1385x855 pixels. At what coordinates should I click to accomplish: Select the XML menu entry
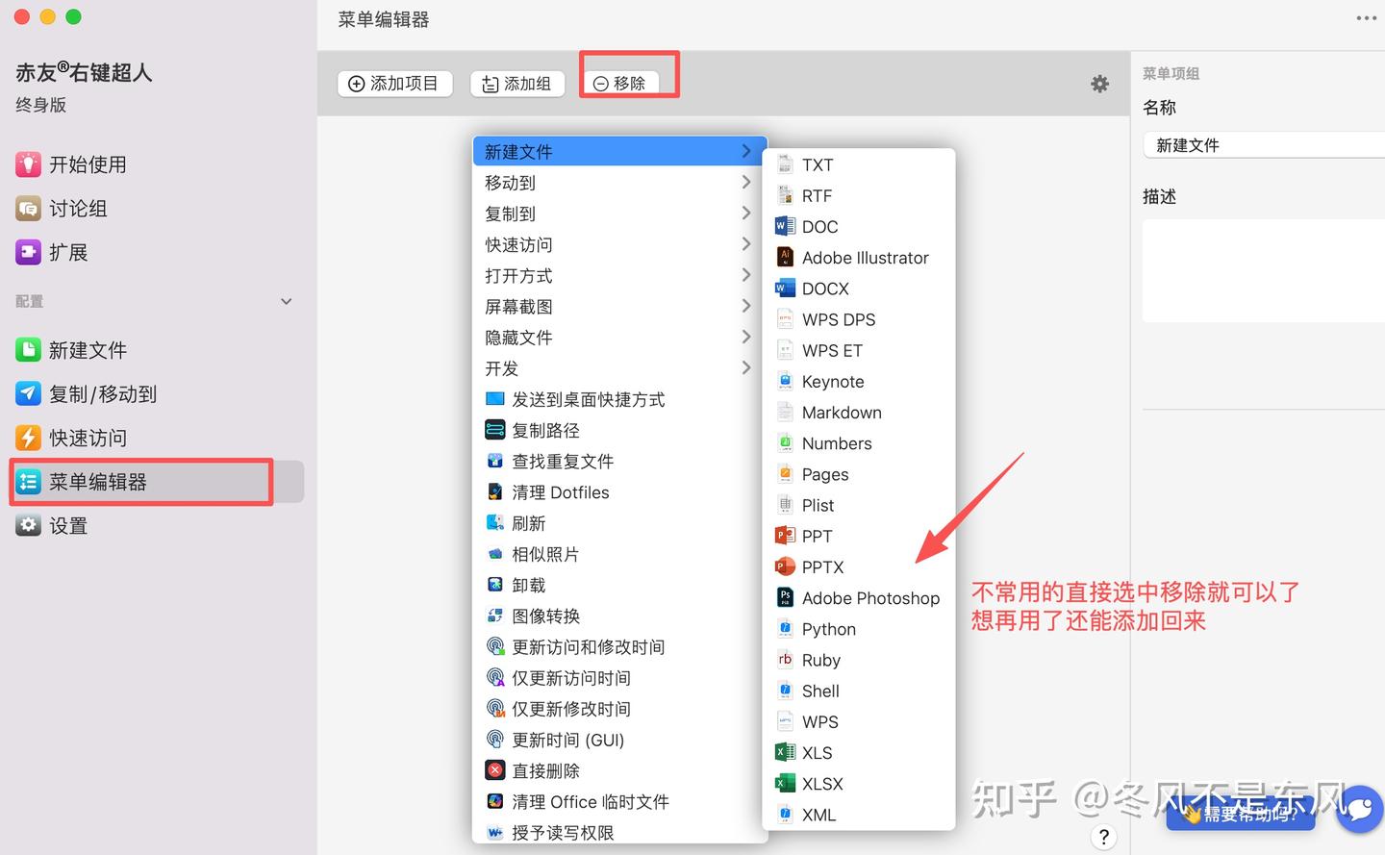point(859,815)
